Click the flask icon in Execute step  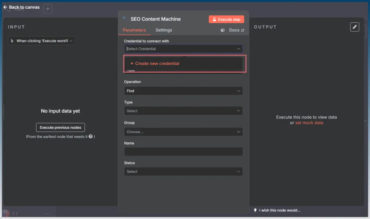tap(214, 20)
